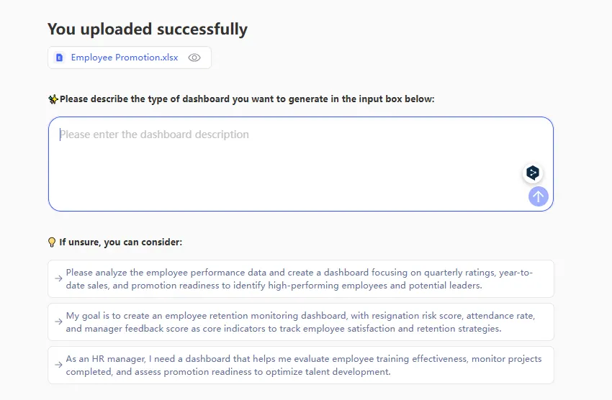Click the sparkle icon beside the prompt heading
Viewport: 612px width, 400px height.
click(x=53, y=99)
